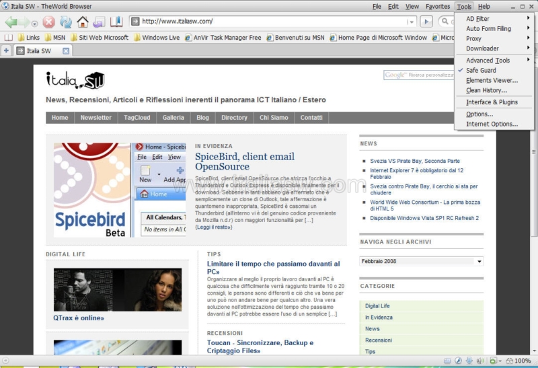Viewport: 538px width, 368px height.
Task: Open Home Page di Microsoft Window bookmark
Action: (x=379, y=38)
